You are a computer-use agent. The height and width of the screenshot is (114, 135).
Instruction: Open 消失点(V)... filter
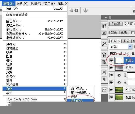pyautogui.click(x=35, y=38)
